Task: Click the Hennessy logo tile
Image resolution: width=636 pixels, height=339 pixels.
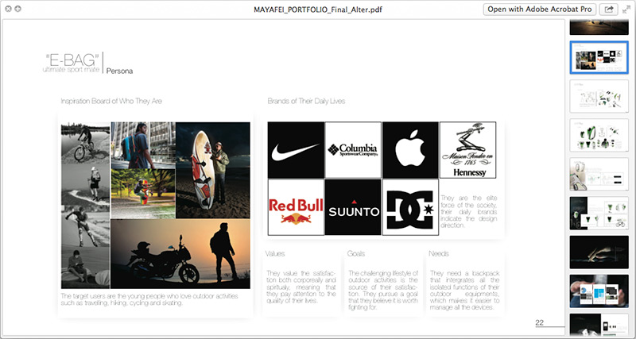Action: 467,150
